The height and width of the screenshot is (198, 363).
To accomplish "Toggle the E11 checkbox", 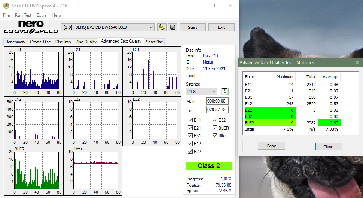I will pos(190,120).
